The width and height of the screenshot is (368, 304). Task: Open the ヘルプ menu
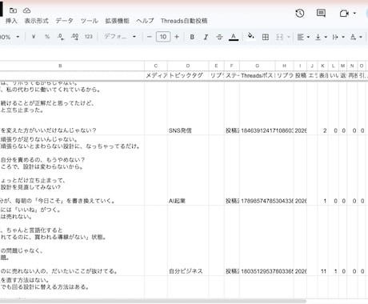[145, 21]
